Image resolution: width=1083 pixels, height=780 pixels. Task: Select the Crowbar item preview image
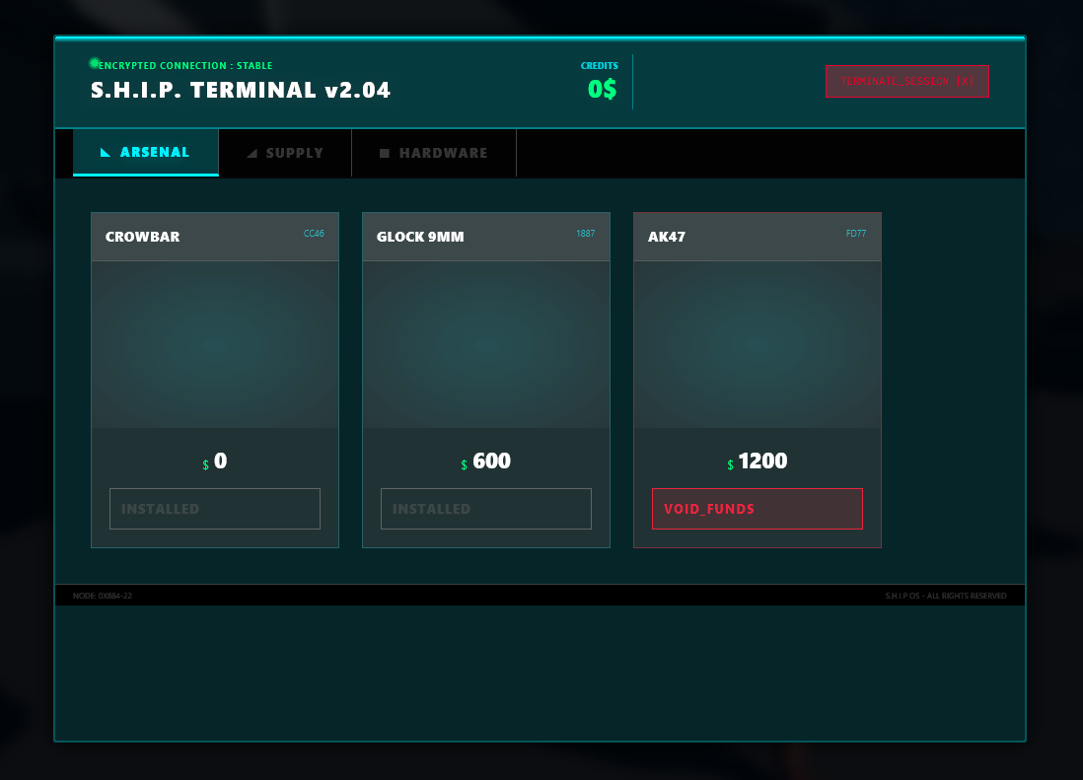pos(215,344)
